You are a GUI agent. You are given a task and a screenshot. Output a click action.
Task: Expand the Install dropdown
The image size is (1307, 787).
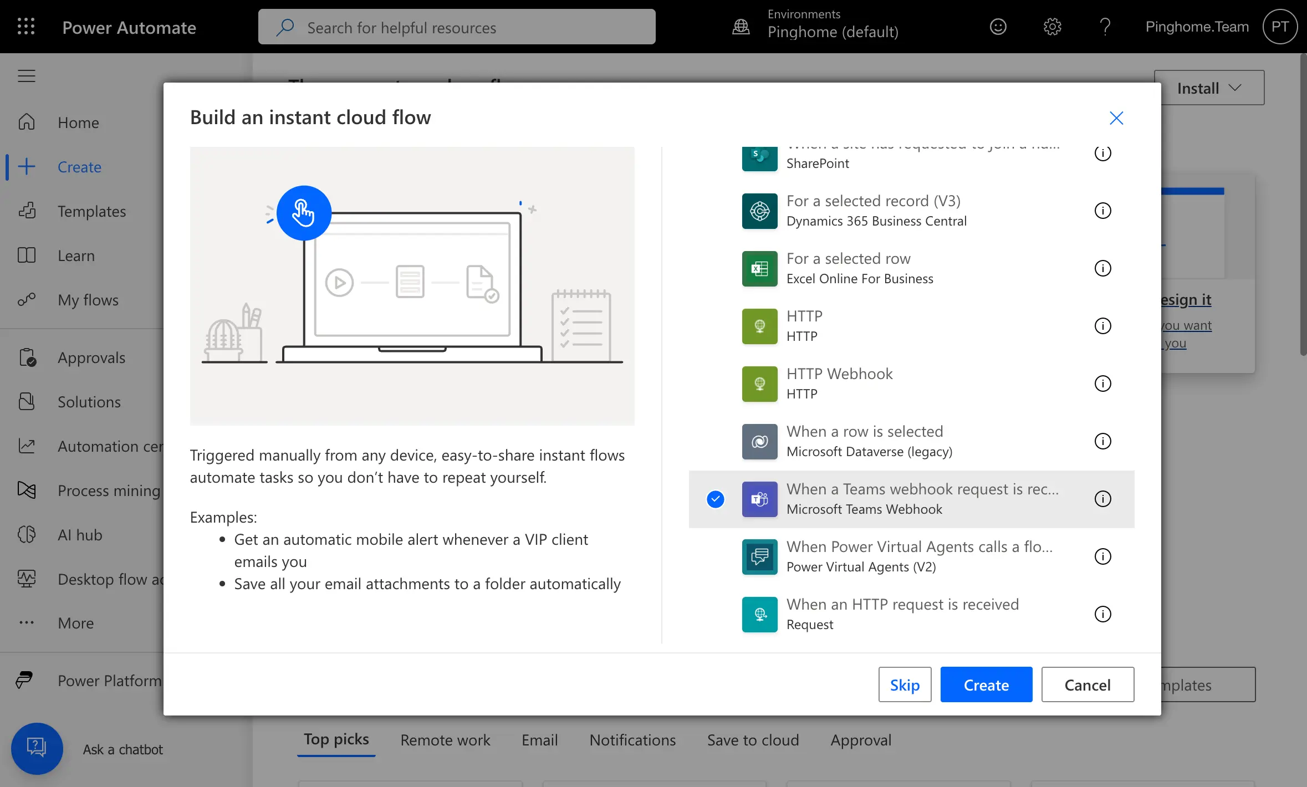(x=1209, y=87)
